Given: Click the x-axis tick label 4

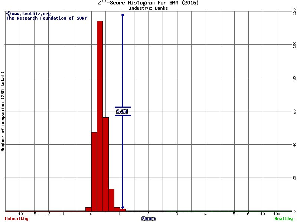Looking at the screenshot, I should point(206,214).
